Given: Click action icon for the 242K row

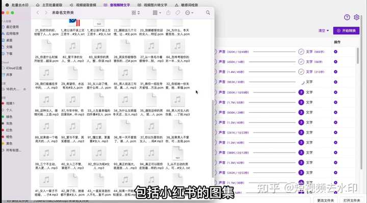Looking at the screenshot, I should tap(335, 173).
